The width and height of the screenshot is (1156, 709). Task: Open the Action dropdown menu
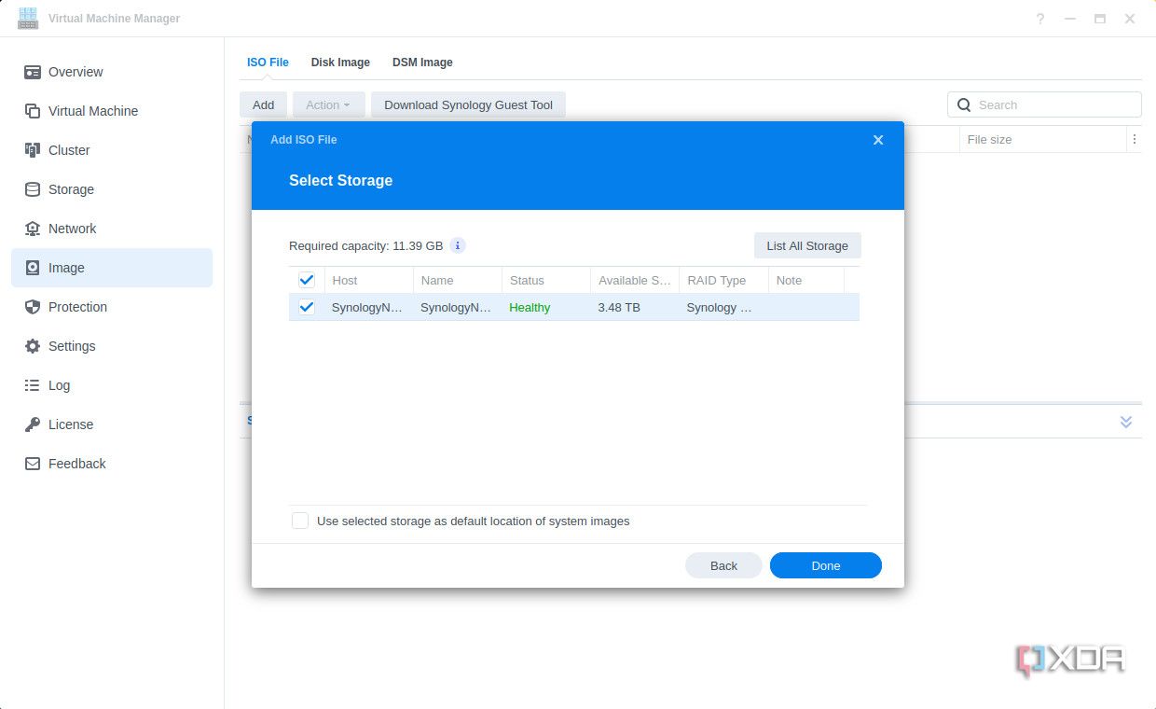pos(327,104)
